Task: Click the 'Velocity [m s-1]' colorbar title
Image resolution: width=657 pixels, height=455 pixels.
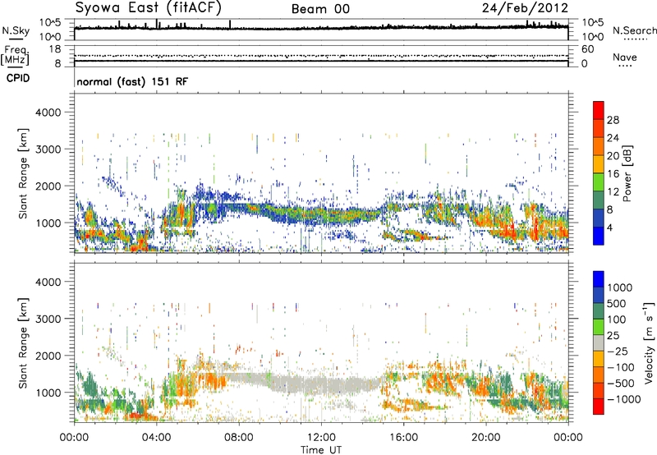Action: (x=649, y=342)
